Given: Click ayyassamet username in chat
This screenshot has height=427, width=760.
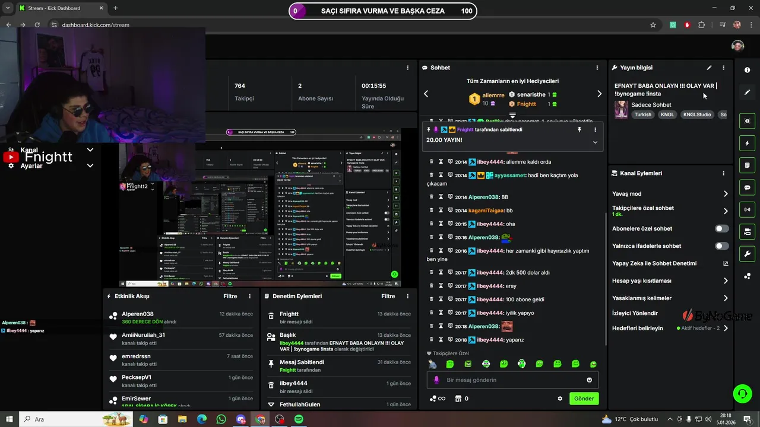Looking at the screenshot, I should pos(509,176).
